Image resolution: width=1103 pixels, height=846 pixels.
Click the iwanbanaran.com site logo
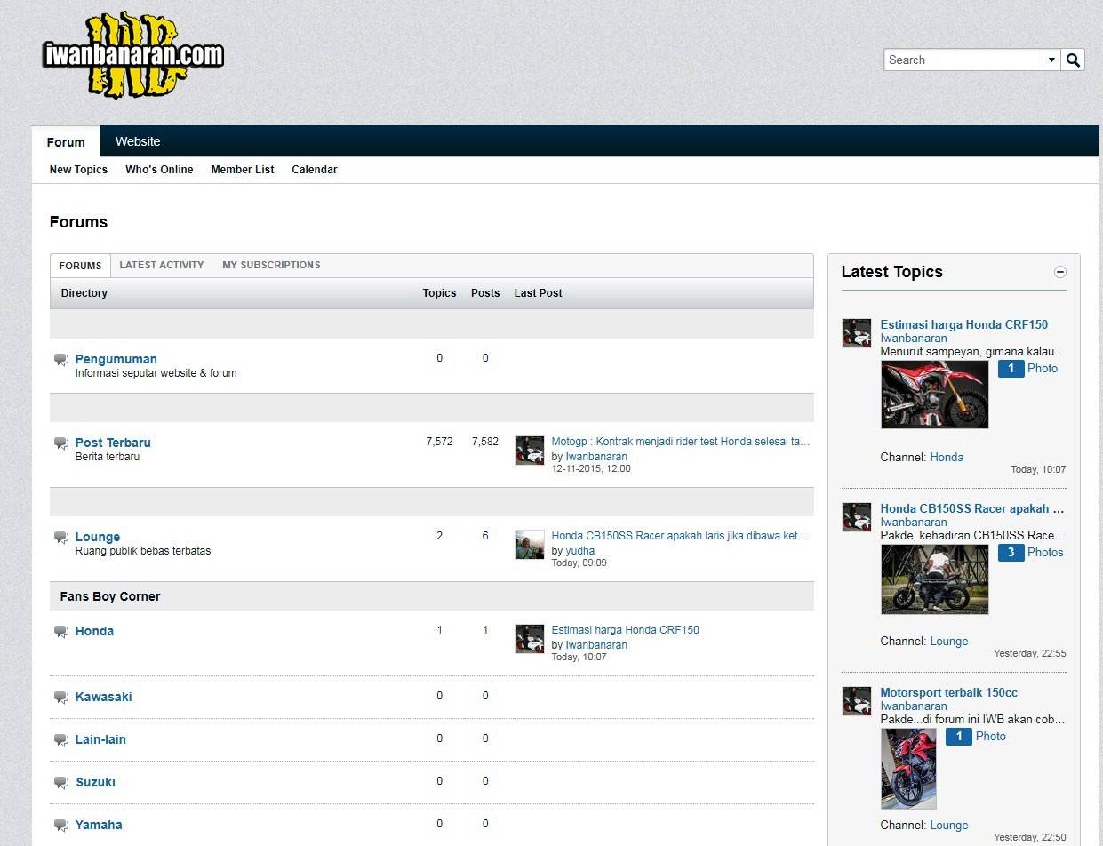click(133, 55)
